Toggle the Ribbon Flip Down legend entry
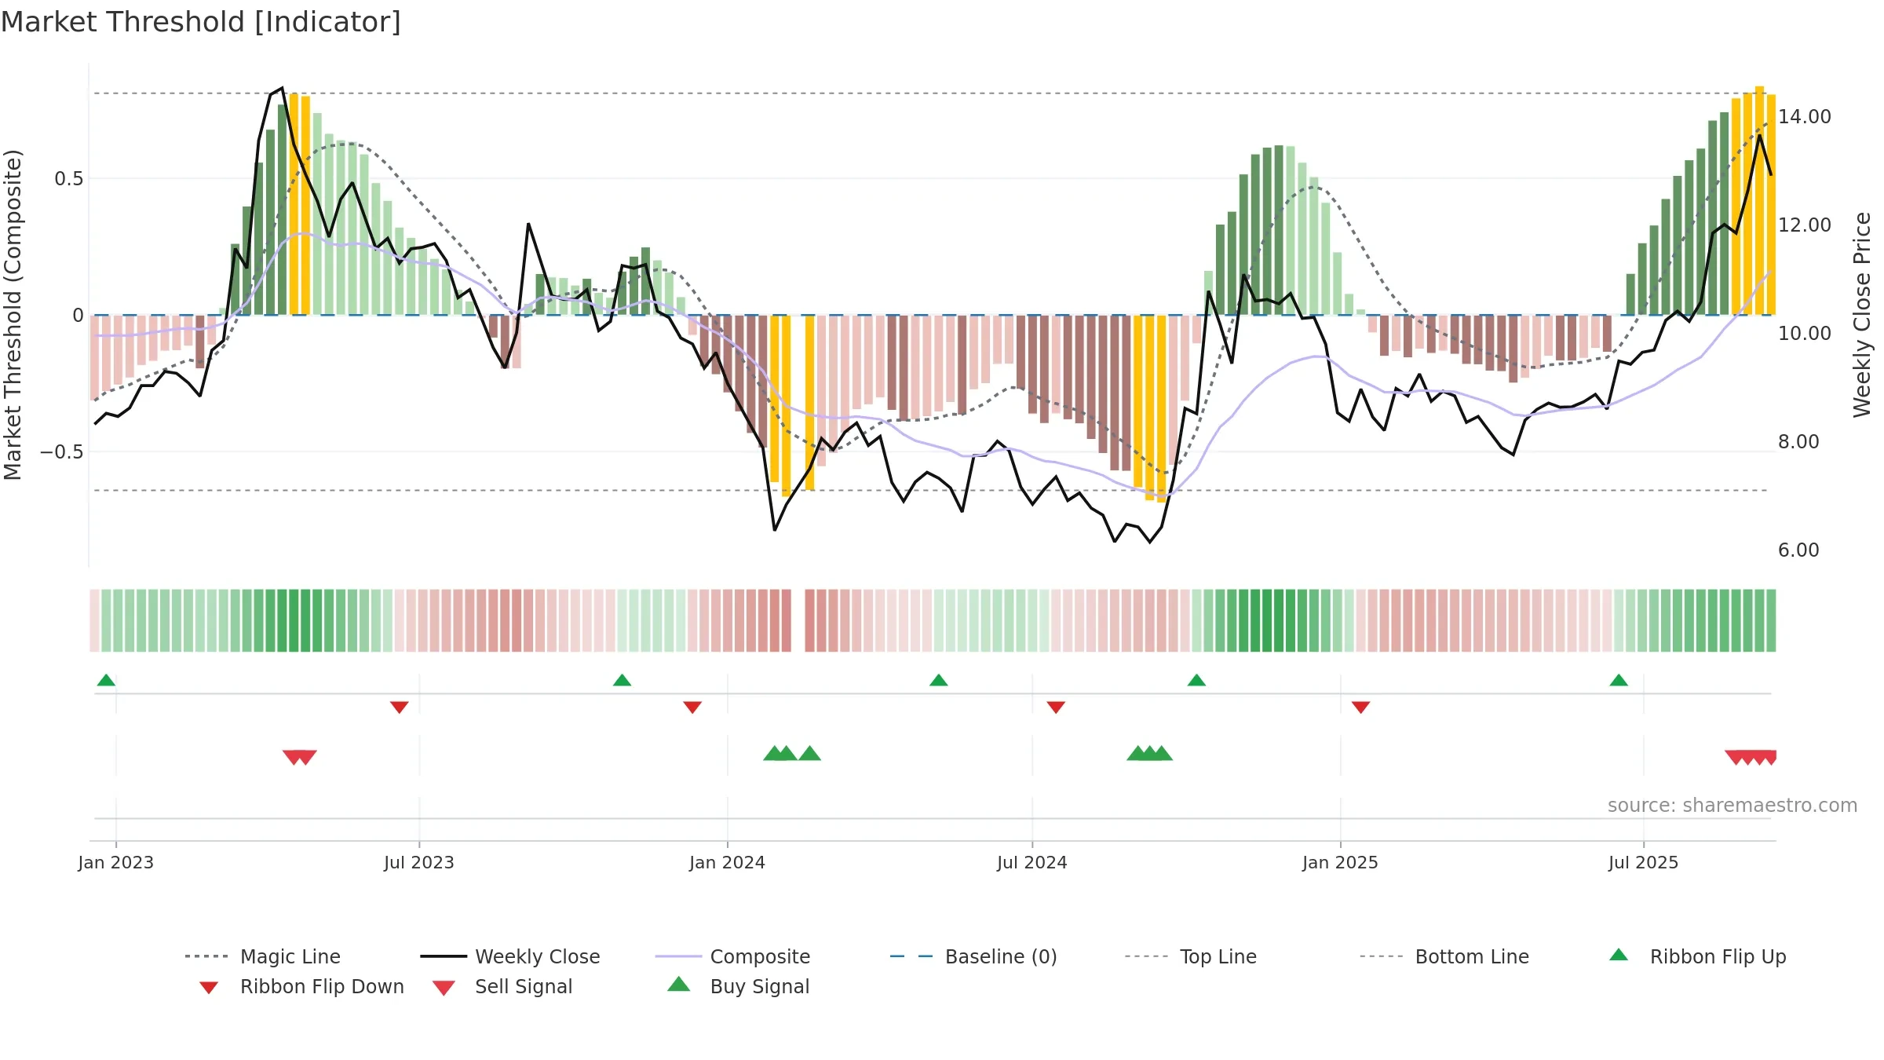The height and width of the screenshot is (1060, 1884). point(301,986)
